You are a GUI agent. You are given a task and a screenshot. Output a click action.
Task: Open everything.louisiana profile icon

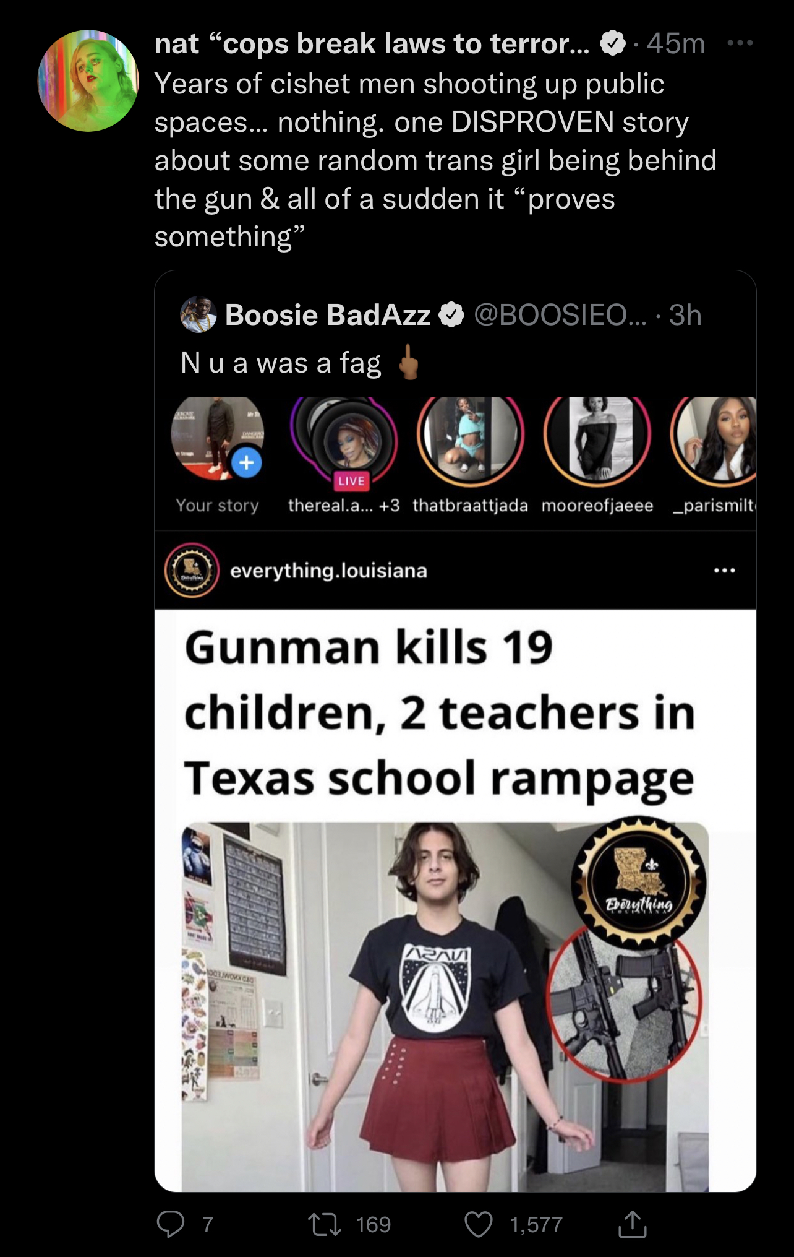click(x=192, y=570)
